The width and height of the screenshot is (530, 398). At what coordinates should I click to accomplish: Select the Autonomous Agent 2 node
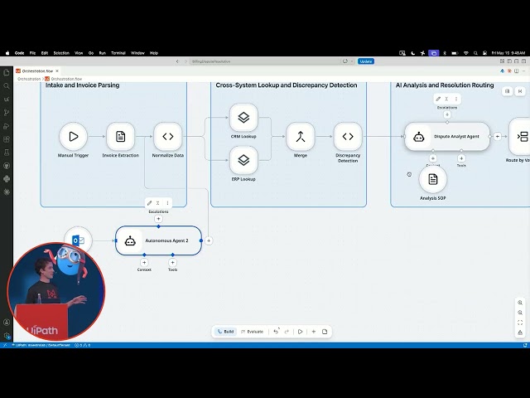[x=158, y=240]
